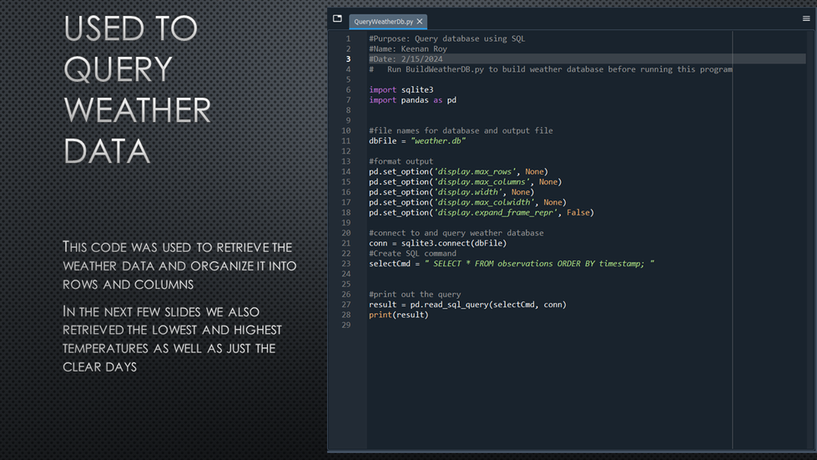The image size is (817, 460).
Task: Click the 'USED TO QUERY WEATHER DATA' slide title
Action: click(x=137, y=89)
